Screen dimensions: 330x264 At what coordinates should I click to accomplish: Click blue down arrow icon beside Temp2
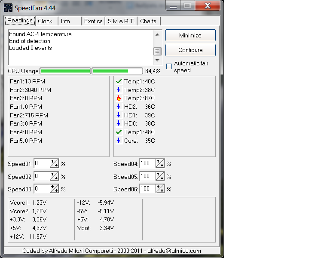[x=119, y=90]
